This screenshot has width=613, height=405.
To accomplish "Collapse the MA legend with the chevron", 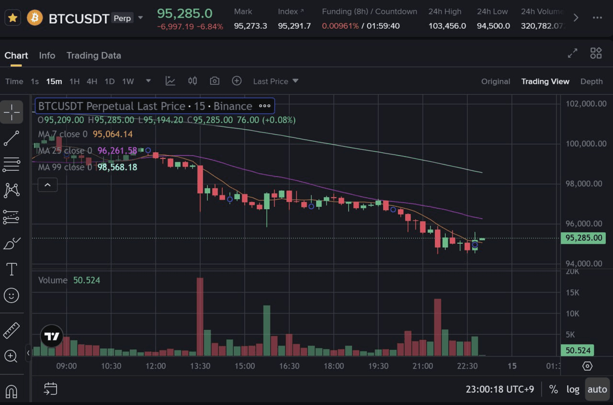I will coord(47,184).
